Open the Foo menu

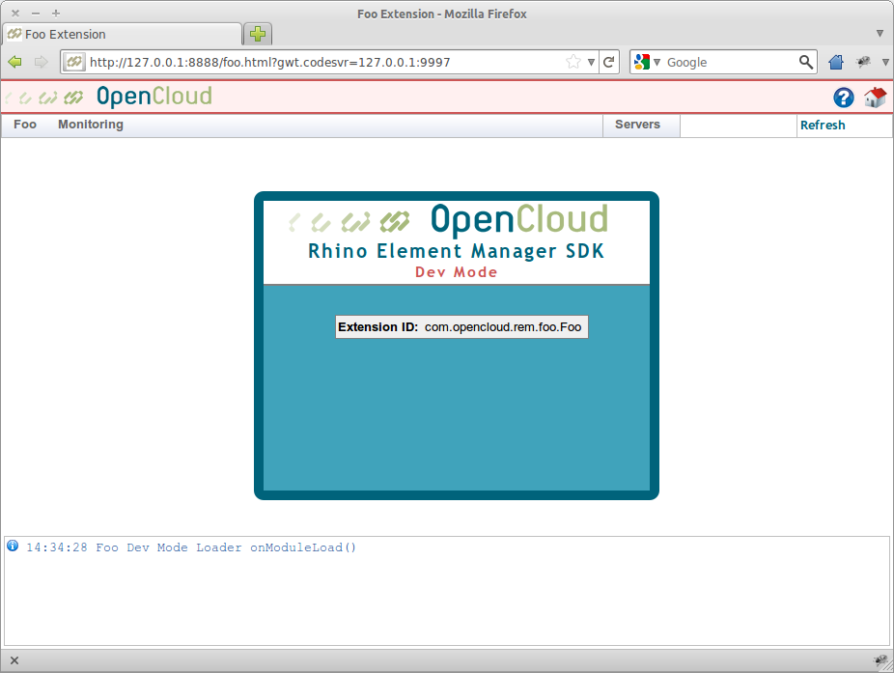[23, 125]
